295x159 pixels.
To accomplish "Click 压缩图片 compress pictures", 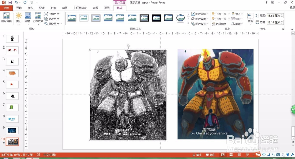I will click(x=52, y=14).
